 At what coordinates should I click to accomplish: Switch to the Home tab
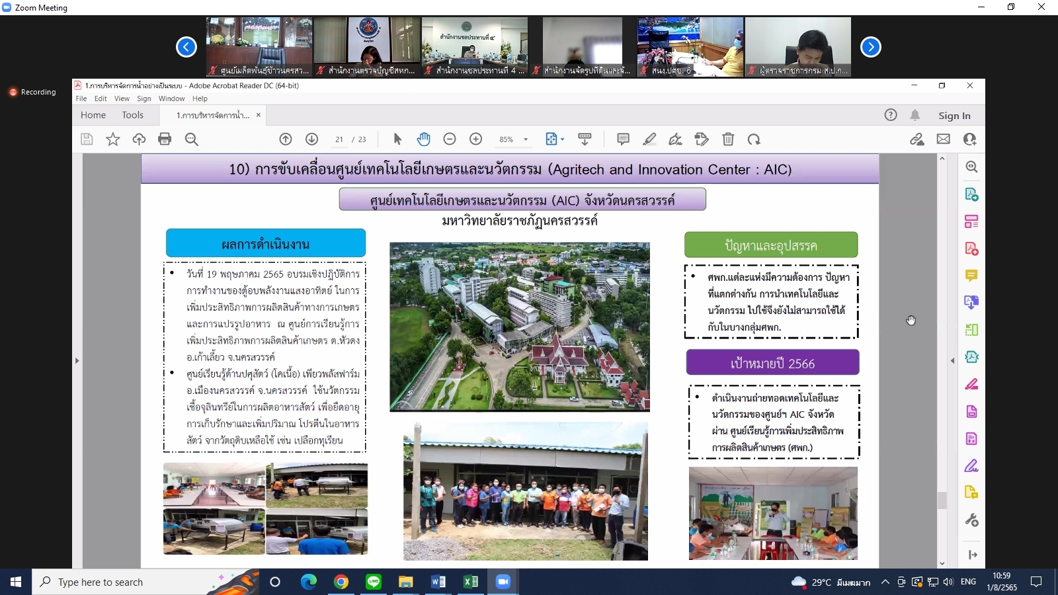[x=93, y=115]
